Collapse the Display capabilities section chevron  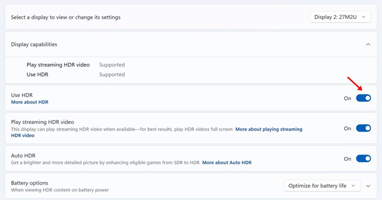click(x=368, y=44)
